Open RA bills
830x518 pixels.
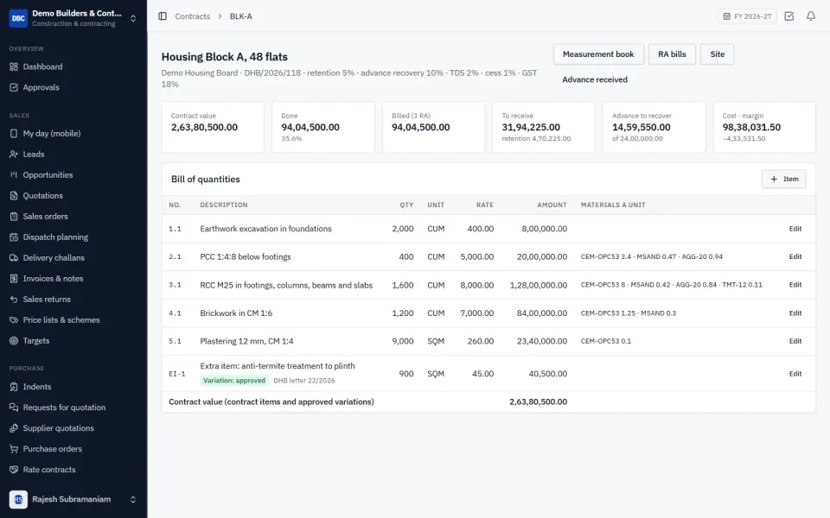tap(672, 54)
